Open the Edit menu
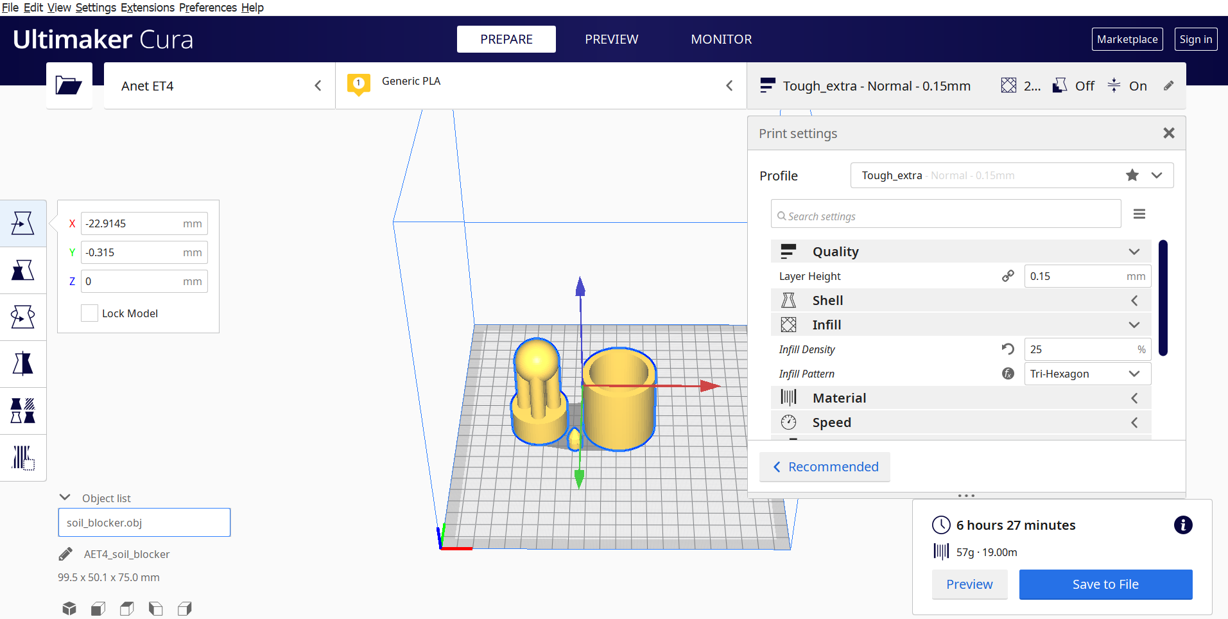The height and width of the screenshot is (619, 1228). click(x=33, y=8)
